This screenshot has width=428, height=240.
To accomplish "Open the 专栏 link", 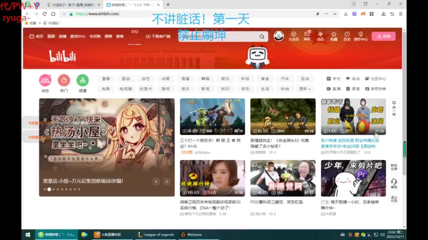I will 333,78.
